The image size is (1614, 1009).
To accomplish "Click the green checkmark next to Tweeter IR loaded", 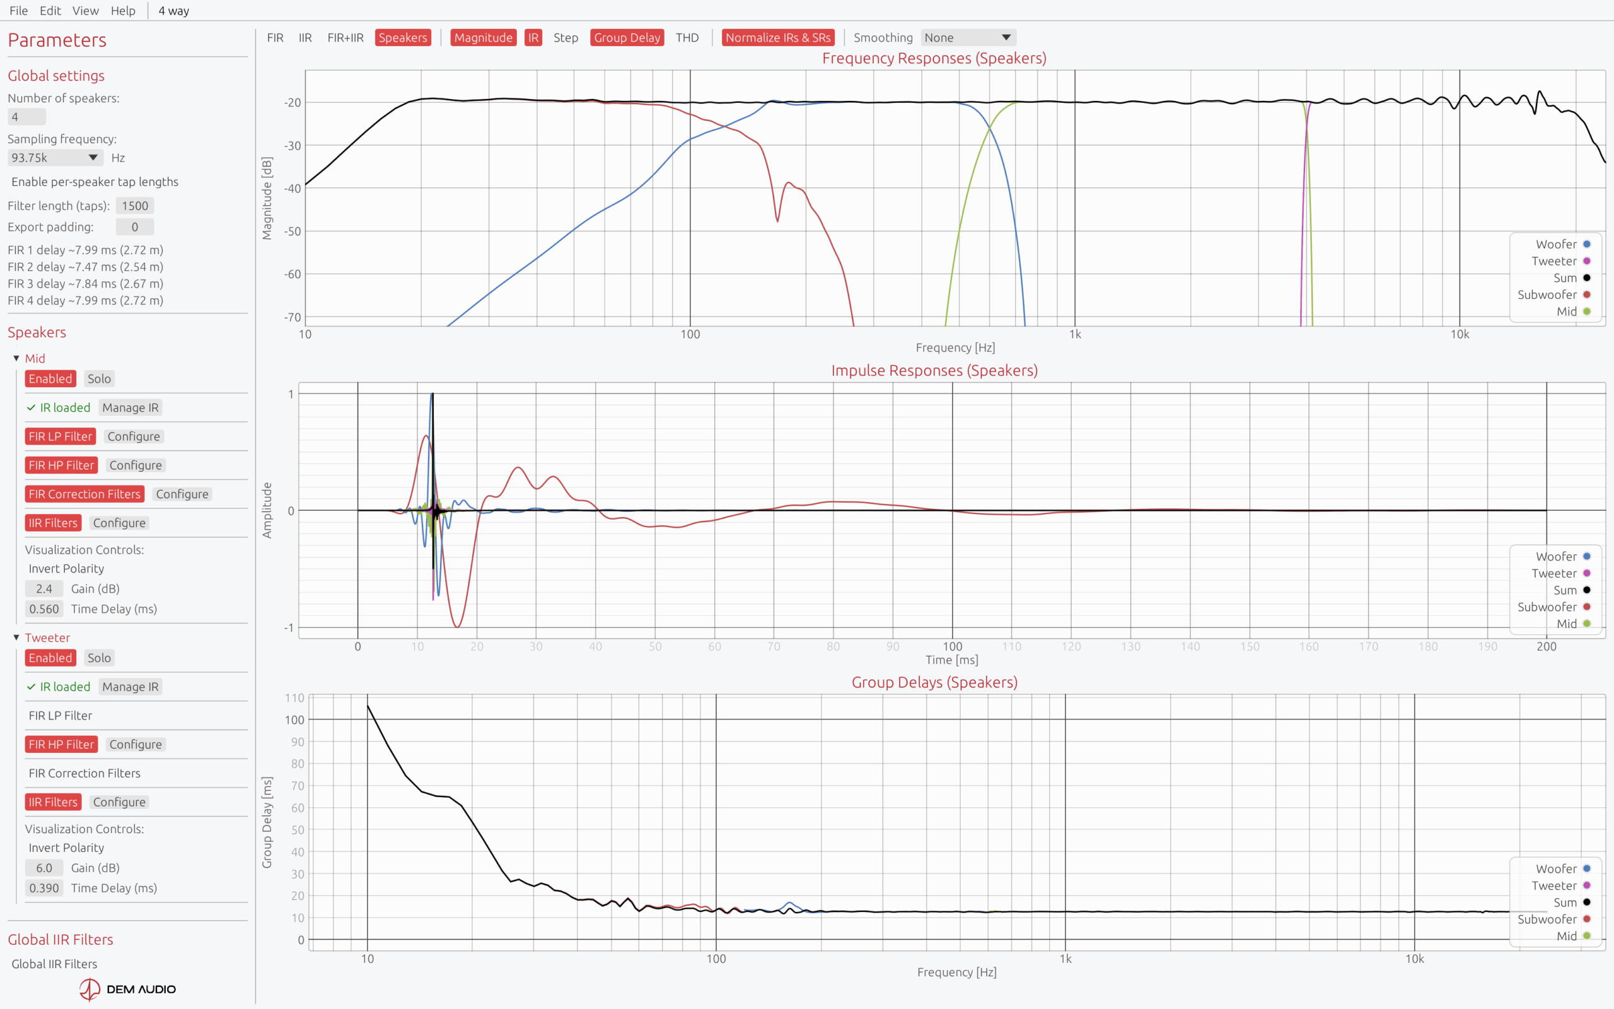I will [x=31, y=687].
